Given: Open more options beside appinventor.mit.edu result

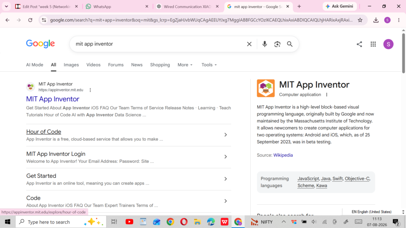Looking at the screenshot, I should coord(90,90).
